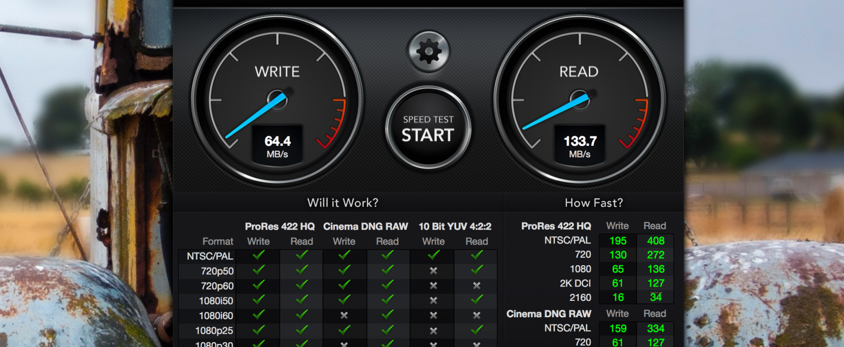Click the 2K DCI row label
This screenshot has width=844, height=347.
pos(575,283)
